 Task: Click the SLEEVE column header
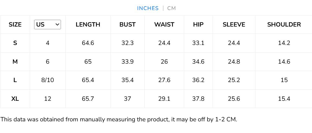coord(234,24)
